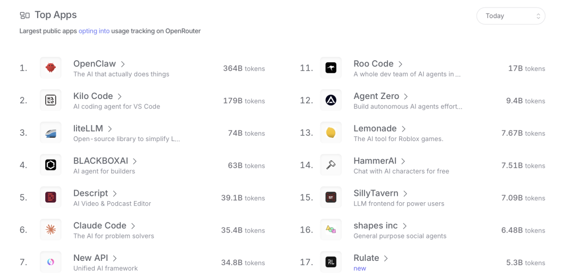The image size is (574, 280).
Task: Click the Descript app icon
Action: pyautogui.click(x=50, y=197)
